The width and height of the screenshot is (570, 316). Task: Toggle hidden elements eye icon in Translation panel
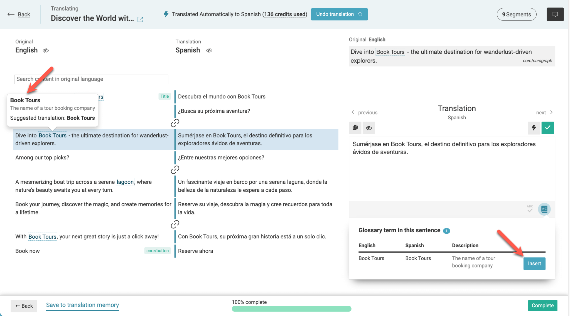(x=369, y=128)
